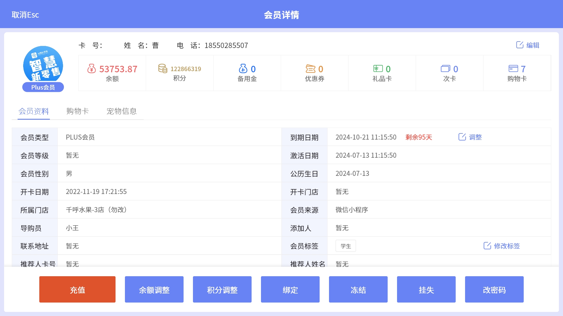Click the coupon (优惠券) ticket icon

[x=311, y=69]
